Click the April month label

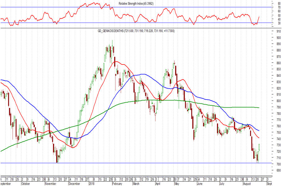(x=158, y=184)
